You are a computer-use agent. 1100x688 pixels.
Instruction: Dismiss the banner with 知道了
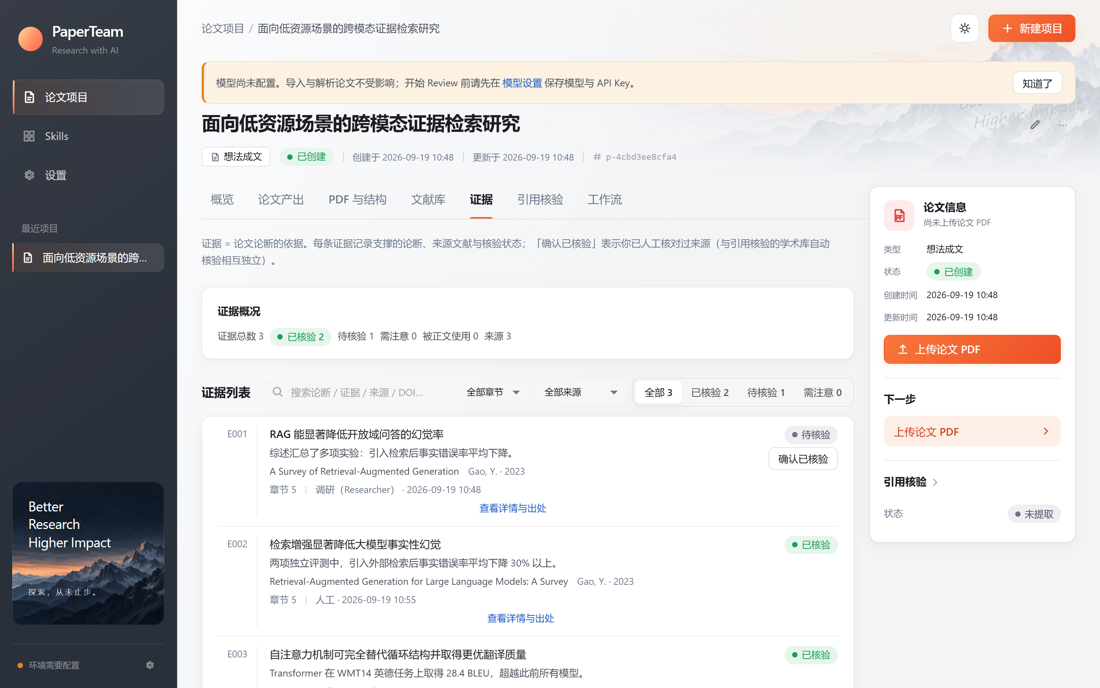click(x=1037, y=83)
